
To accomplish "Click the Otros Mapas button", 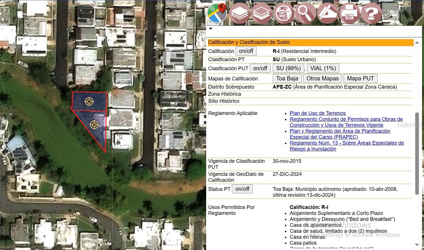I will (323, 78).
